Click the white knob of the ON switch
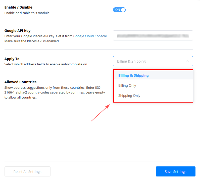This screenshot has height=182, width=200. pos(123,10)
